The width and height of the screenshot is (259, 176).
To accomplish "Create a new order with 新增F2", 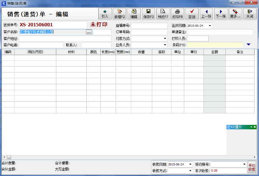I will 120,14.
